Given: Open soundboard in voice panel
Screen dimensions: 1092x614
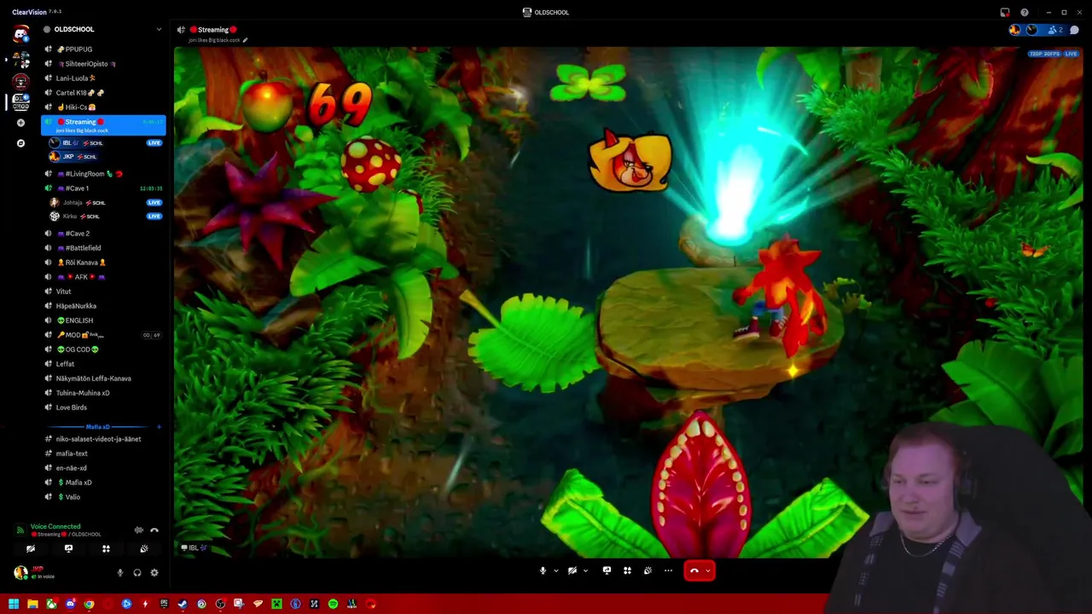Looking at the screenshot, I should tap(143, 549).
